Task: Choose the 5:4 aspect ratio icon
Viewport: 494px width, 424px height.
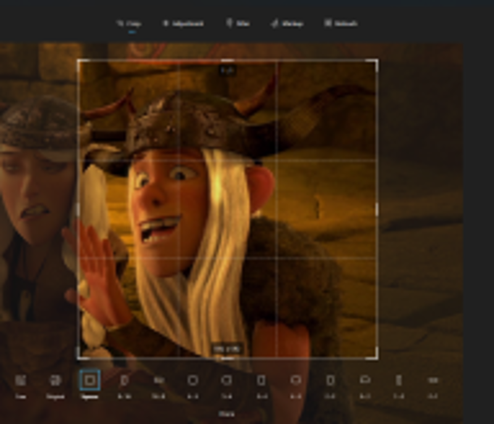Action: click(x=227, y=381)
